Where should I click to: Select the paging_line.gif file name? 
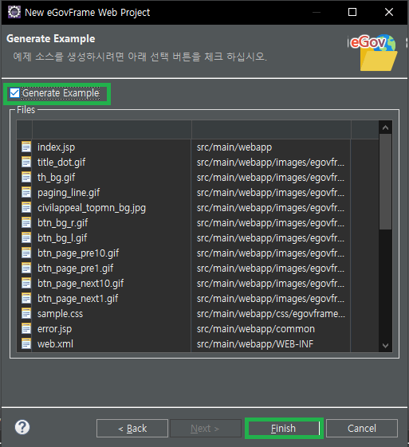[69, 193]
